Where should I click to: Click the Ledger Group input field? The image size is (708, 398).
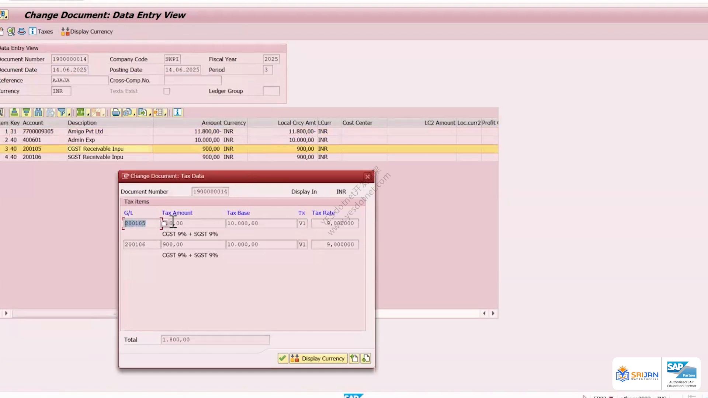271,91
